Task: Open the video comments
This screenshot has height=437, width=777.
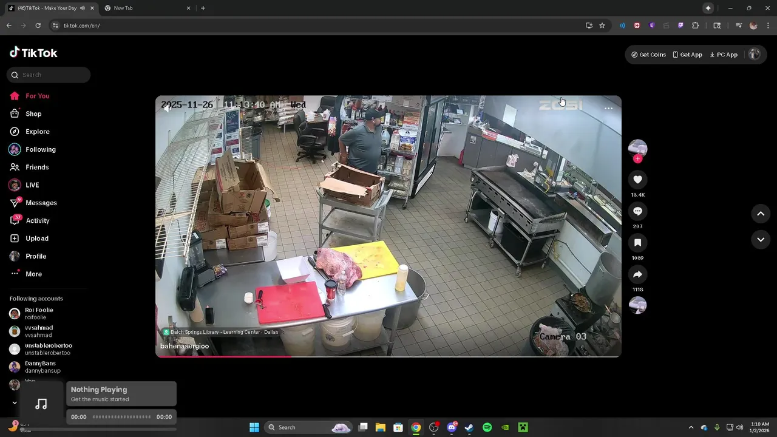Action: (x=637, y=211)
